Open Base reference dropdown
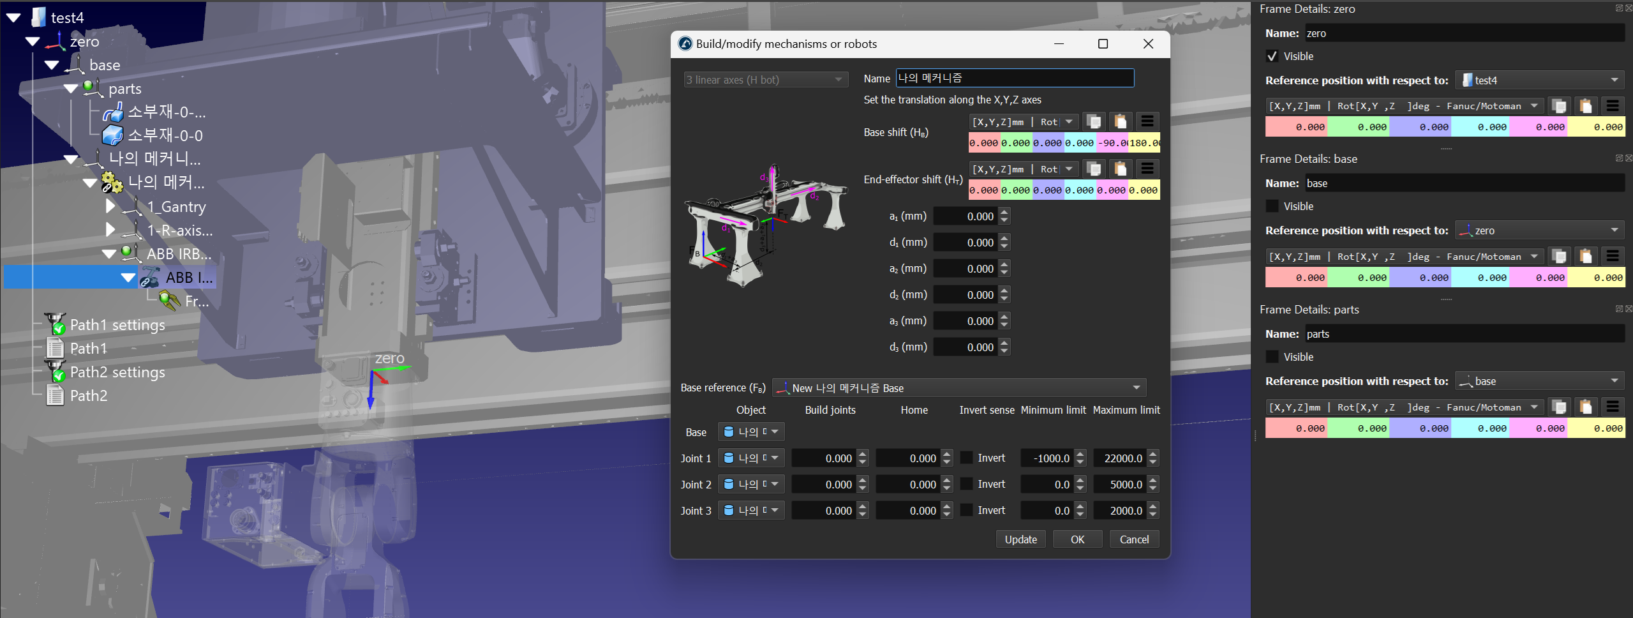Screen dimensions: 1633x618 click(x=958, y=388)
